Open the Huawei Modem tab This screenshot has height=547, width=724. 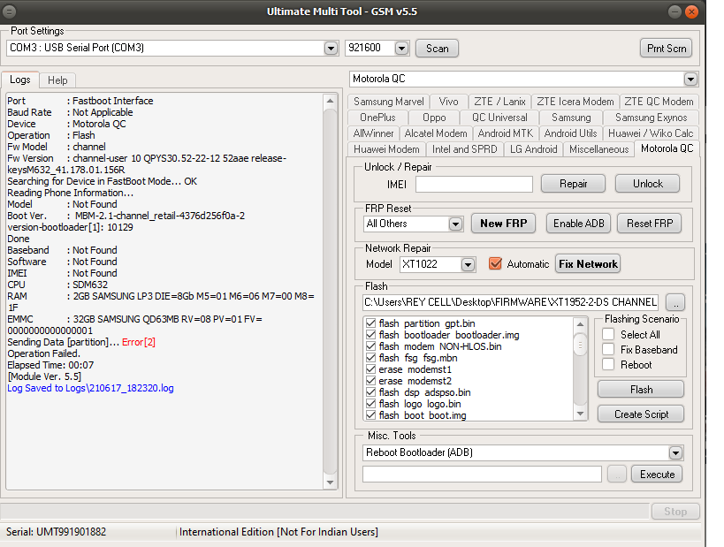[386, 149]
